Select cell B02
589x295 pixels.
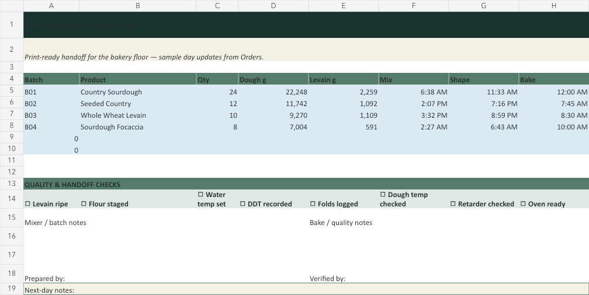(x=51, y=103)
